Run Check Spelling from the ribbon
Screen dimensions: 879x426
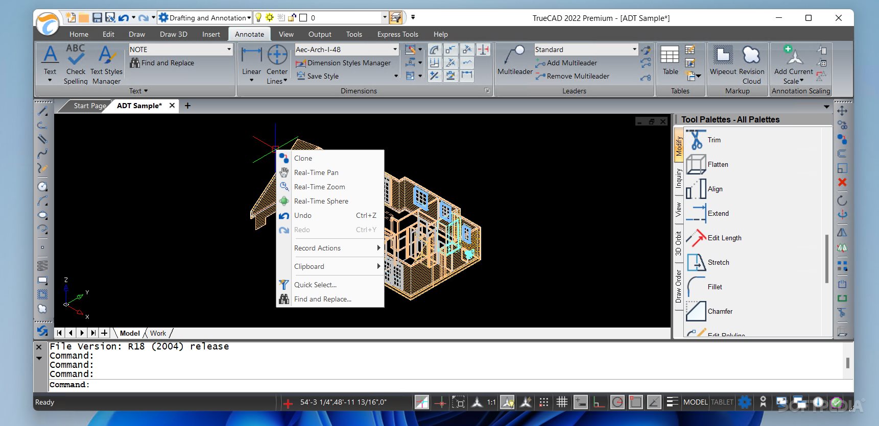click(x=76, y=64)
